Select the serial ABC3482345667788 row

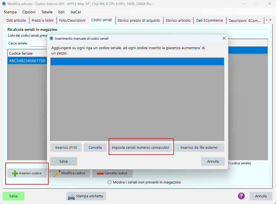coord(27,61)
